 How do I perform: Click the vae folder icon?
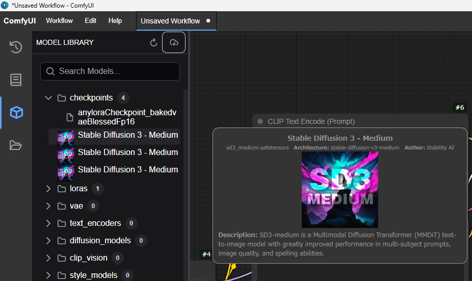pyautogui.click(x=62, y=206)
